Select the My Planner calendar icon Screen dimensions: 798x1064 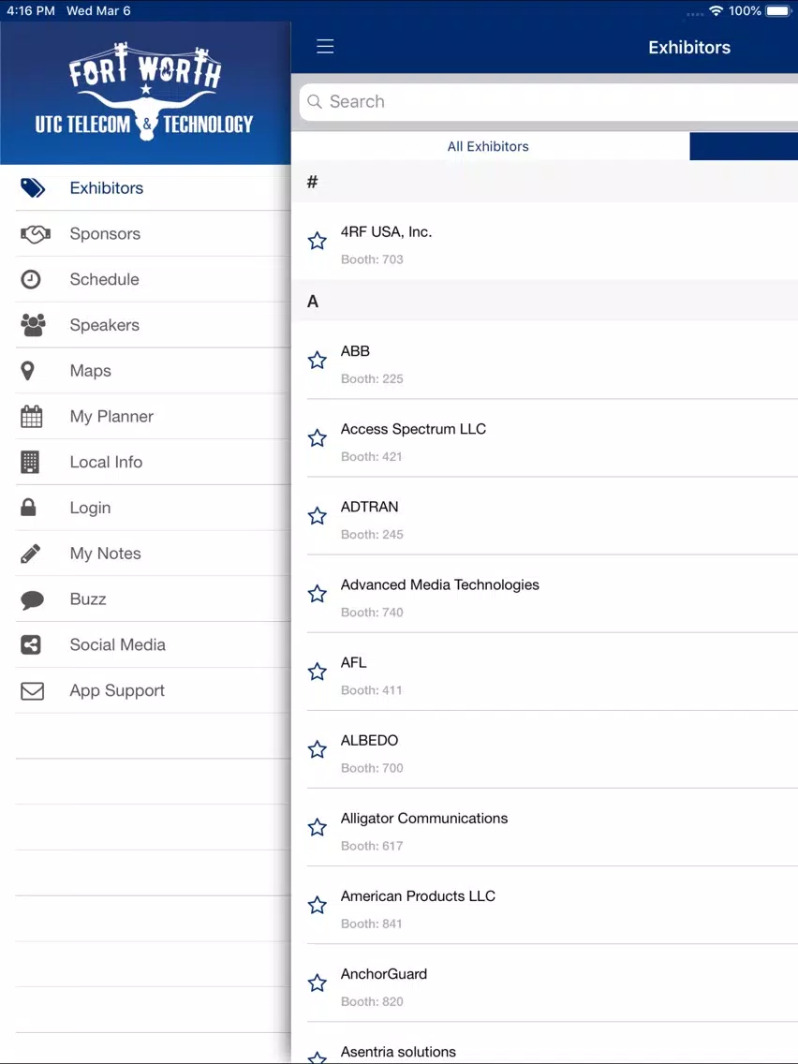coord(31,417)
